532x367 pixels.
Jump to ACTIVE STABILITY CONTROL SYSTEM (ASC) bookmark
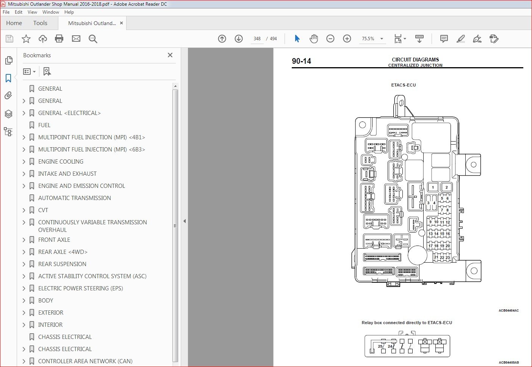point(92,276)
